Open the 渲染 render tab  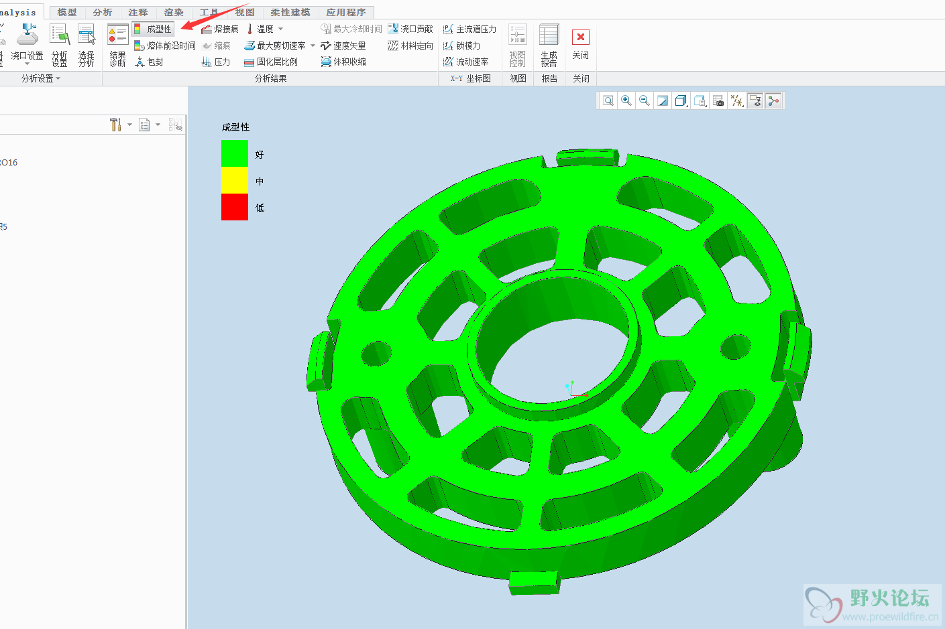[x=174, y=12]
